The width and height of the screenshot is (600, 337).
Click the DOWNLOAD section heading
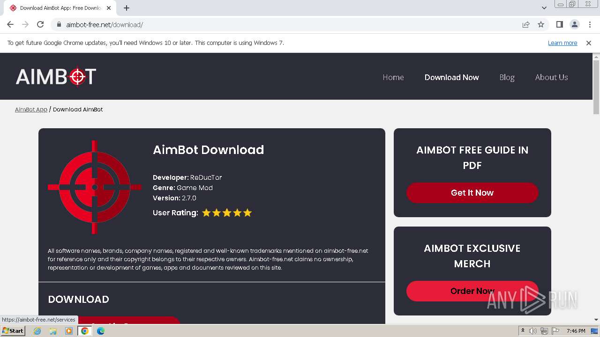(78, 299)
